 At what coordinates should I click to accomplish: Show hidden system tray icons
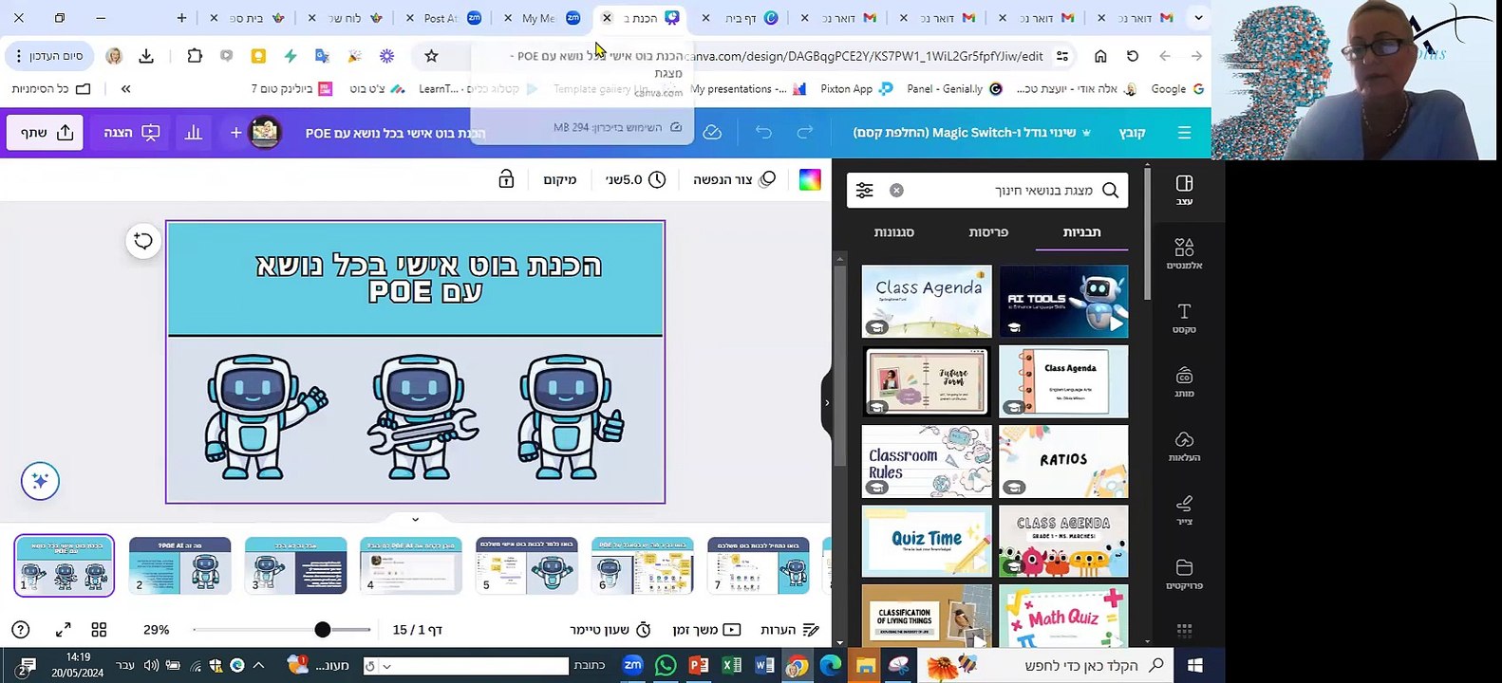[258, 666]
